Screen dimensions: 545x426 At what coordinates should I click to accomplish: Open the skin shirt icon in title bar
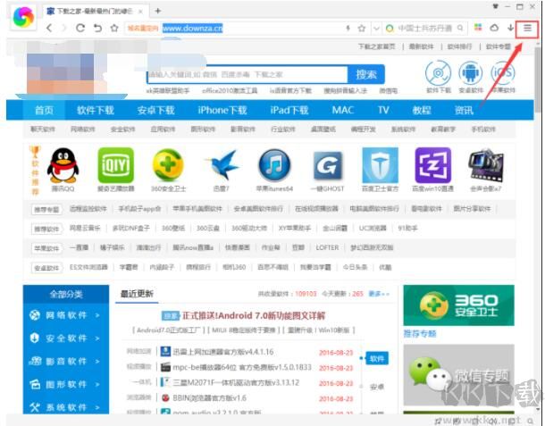tap(496, 6)
